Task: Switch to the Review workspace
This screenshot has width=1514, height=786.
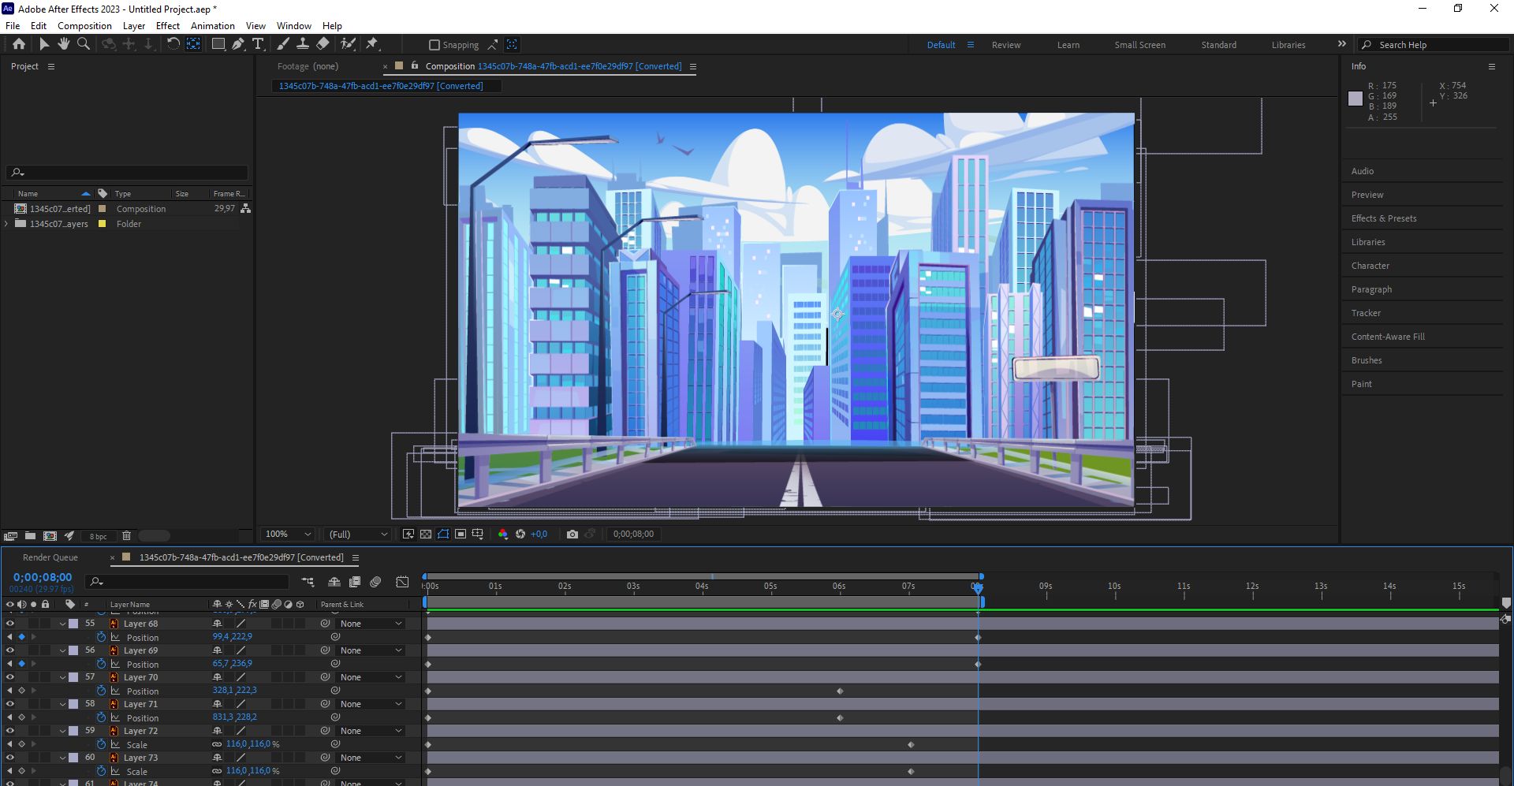Action: click(1006, 45)
